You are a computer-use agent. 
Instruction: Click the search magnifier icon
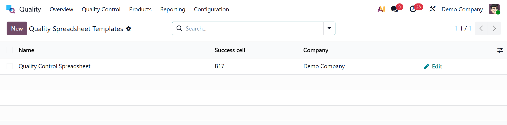(x=179, y=28)
